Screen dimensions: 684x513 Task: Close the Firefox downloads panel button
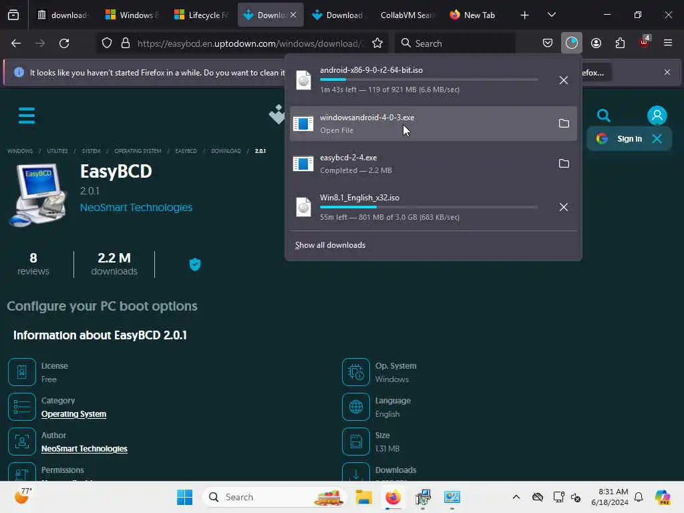(x=572, y=43)
